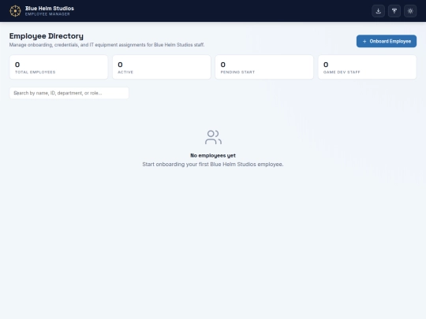Click the Blue Helm Studios helm logo

pos(15,11)
